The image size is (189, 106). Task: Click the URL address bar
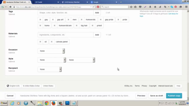53,7
